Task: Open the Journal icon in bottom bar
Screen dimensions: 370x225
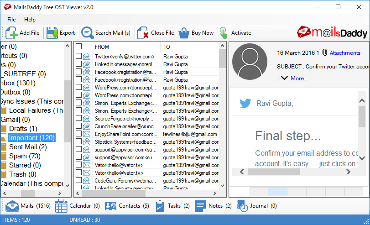Action: [242, 206]
